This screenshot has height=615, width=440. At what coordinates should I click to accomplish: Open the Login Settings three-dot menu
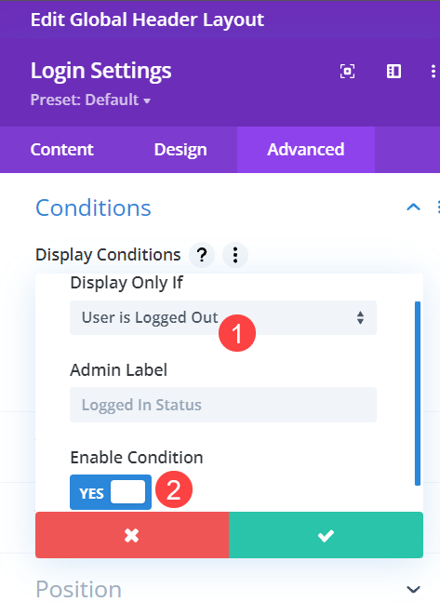(x=433, y=72)
